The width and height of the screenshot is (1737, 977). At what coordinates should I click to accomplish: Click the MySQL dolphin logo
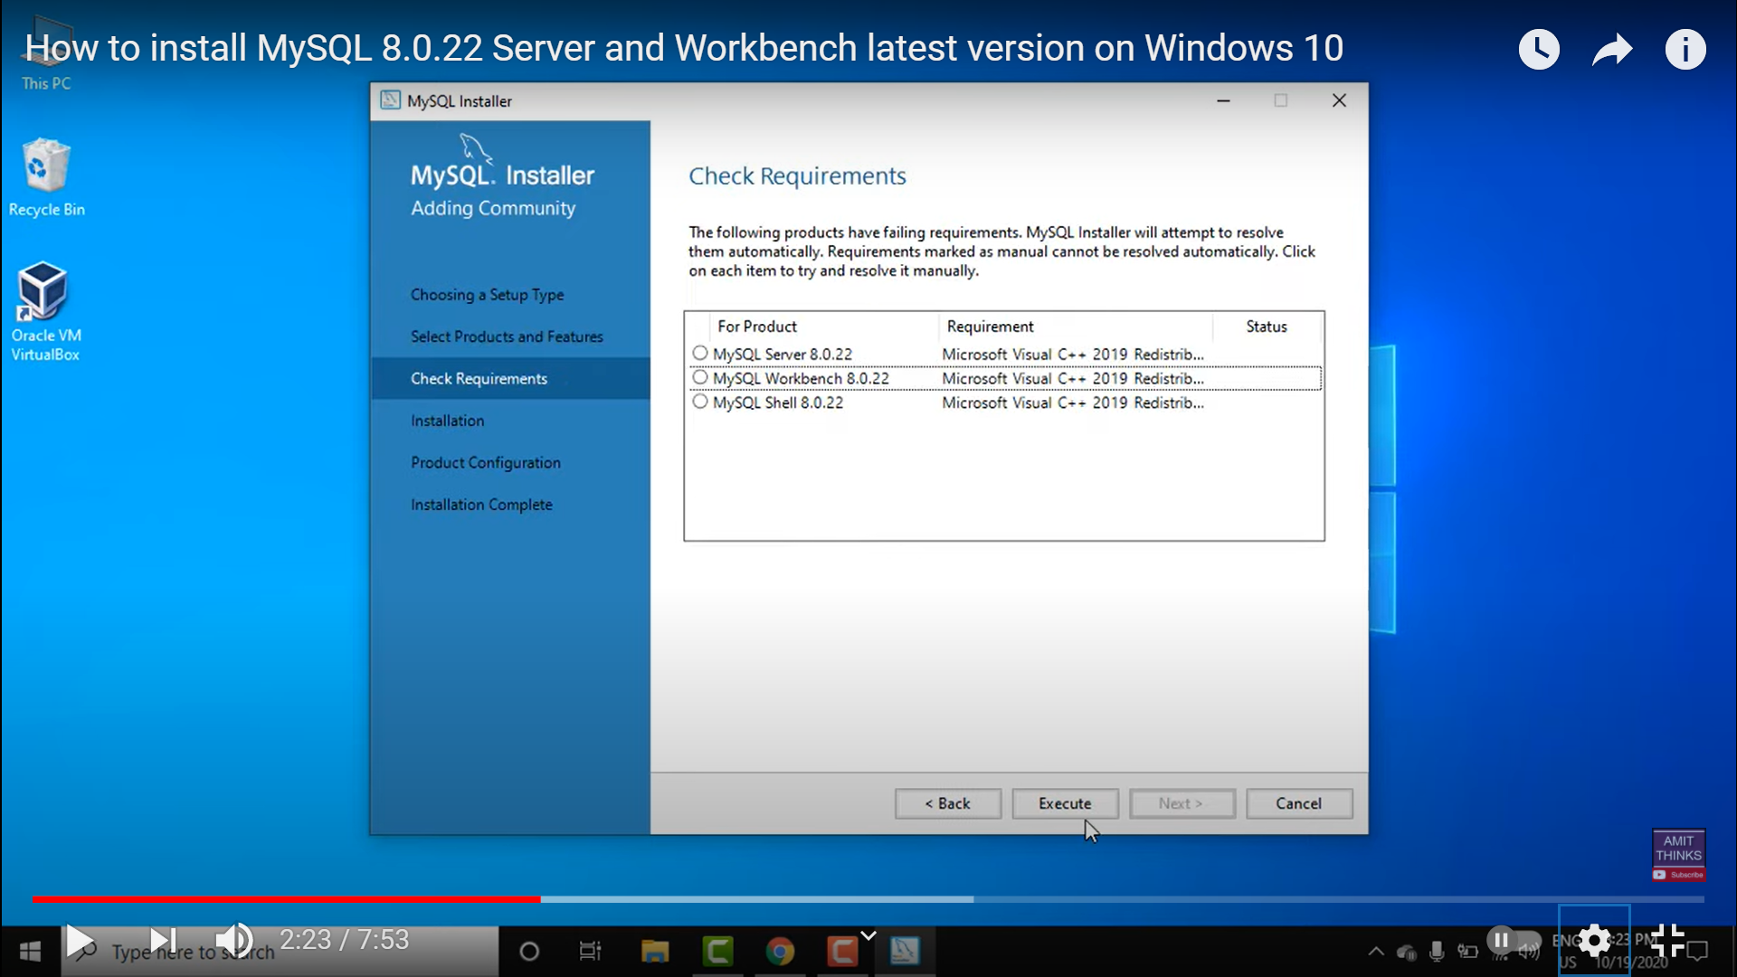475,148
